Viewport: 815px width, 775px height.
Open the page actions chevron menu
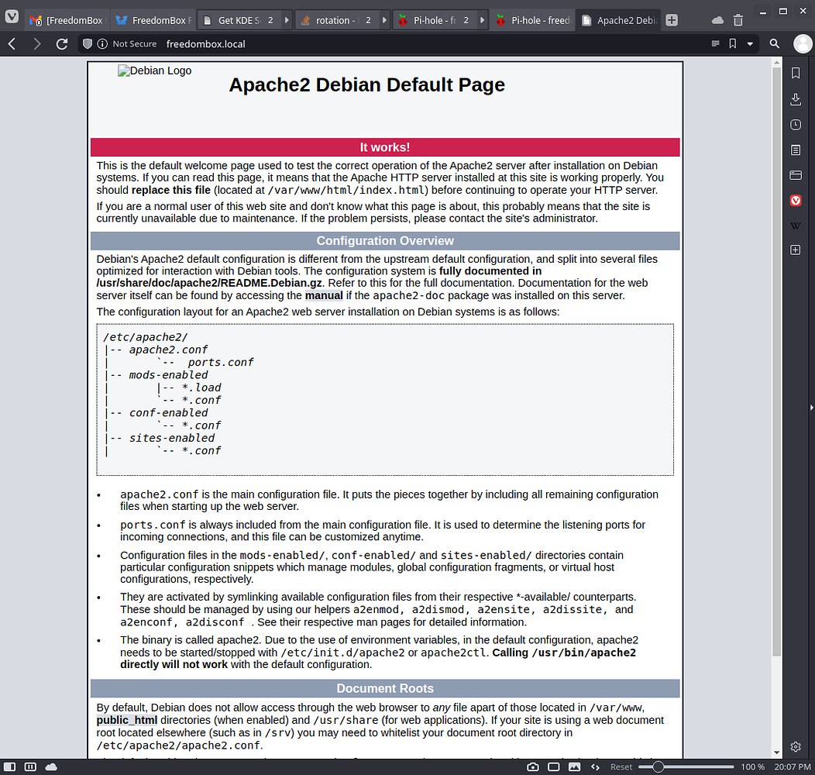714,43
